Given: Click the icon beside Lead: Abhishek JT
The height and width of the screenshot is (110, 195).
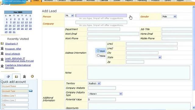Looking at the screenshot, I should coord(2,59).
